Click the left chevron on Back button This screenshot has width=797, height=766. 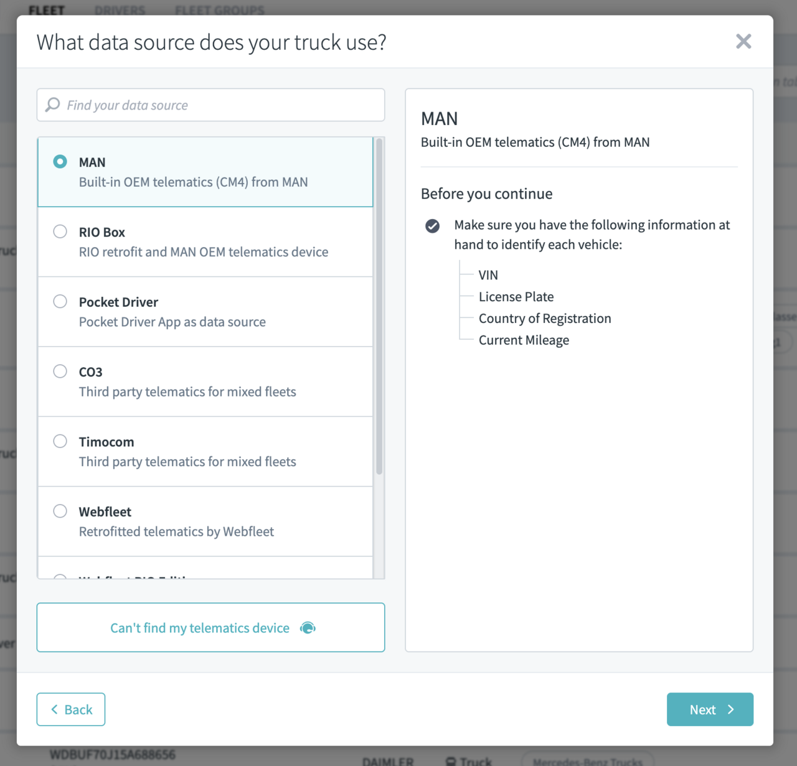pos(55,709)
